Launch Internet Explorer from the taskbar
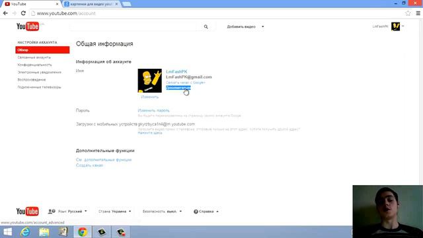 click(25, 232)
